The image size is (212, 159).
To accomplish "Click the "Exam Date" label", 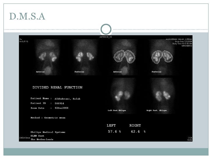I will pyautogui.click(x=38, y=108).
